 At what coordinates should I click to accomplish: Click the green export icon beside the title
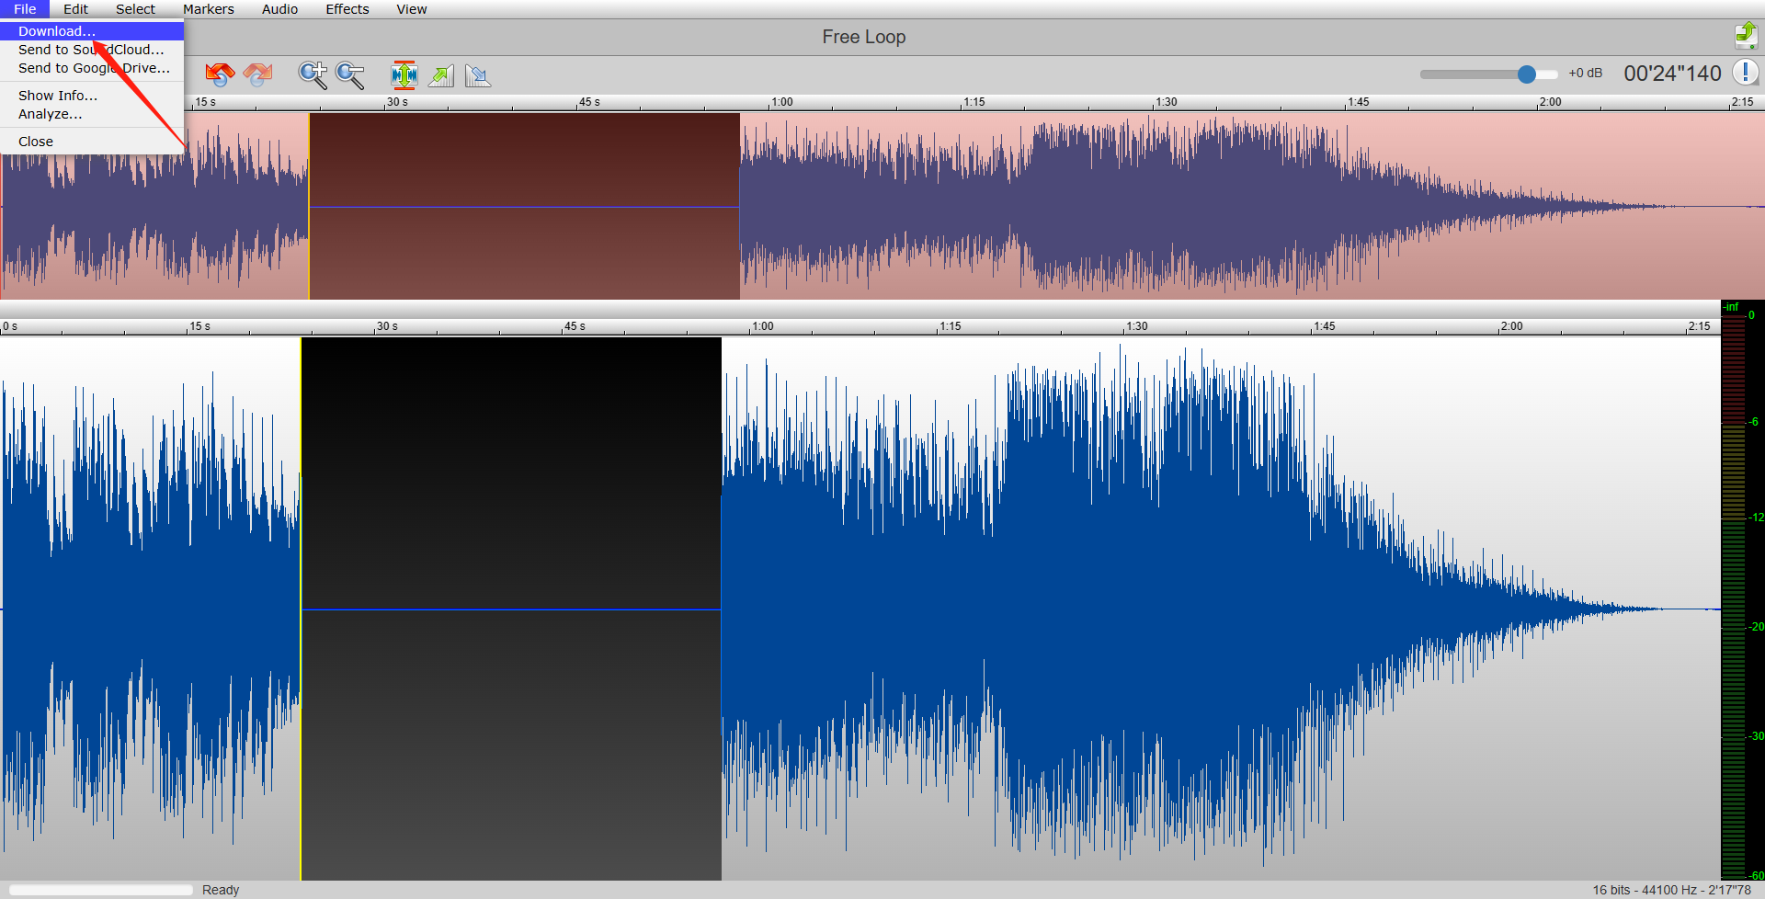tap(1745, 36)
